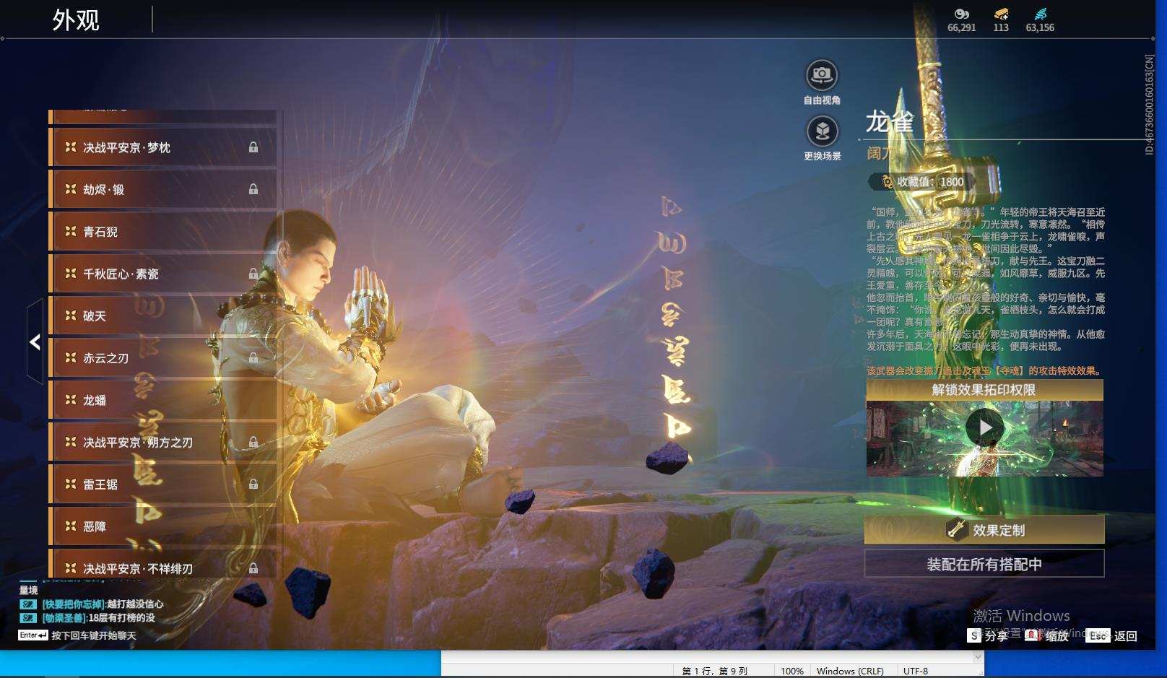The height and width of the screenshot is (678, 1167).
Task: Open the 自由视角 free camera mode
Action: [822, 75]
